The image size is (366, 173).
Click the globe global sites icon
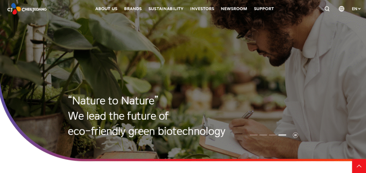pyautogui.click(x=341, y=9)
